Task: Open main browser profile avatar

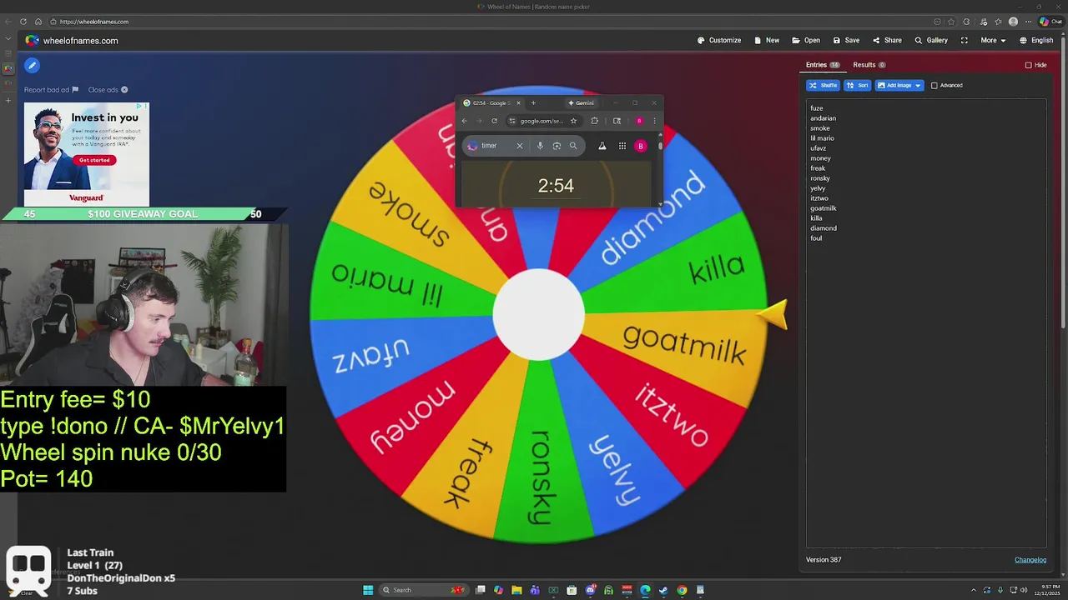Action: [1013, 22]
